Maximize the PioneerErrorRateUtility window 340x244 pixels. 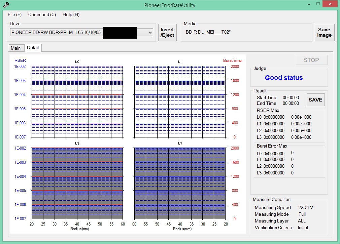point(318,4)
